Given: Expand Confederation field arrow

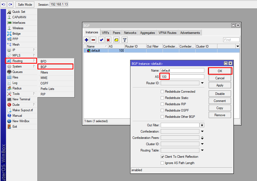Looking at the screenshot, I should coord(202,132).
